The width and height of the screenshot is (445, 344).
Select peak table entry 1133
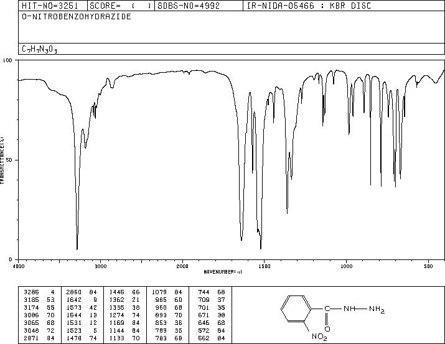click(116, 338)
